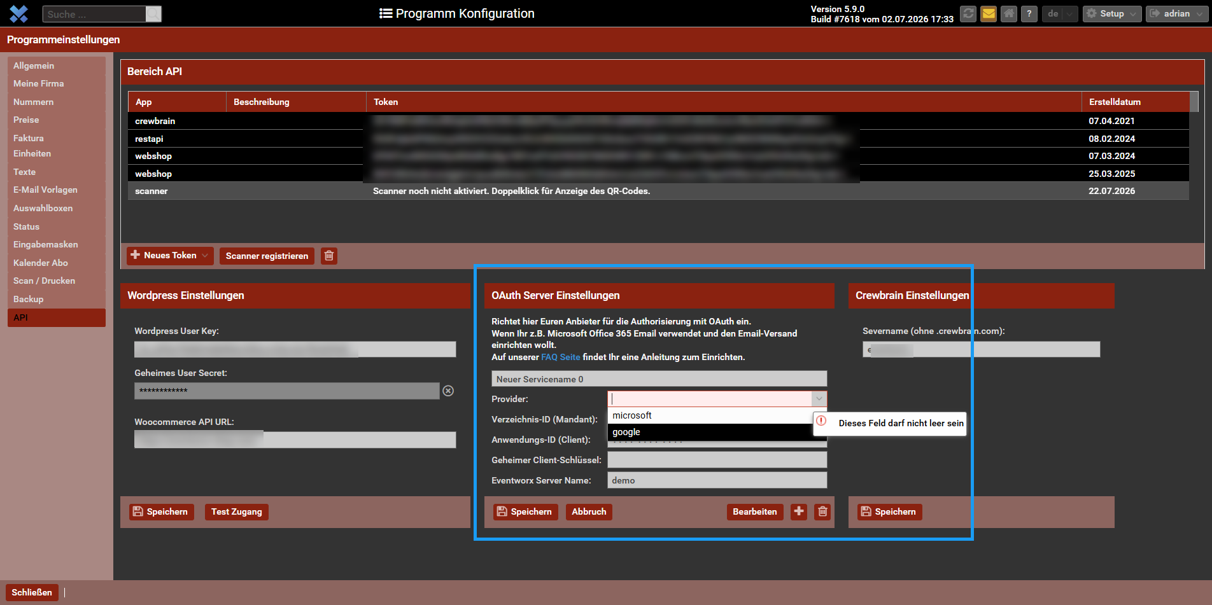
Task: Sort by the Erstelldatum column header
Action: click(x=1136, y=102)
